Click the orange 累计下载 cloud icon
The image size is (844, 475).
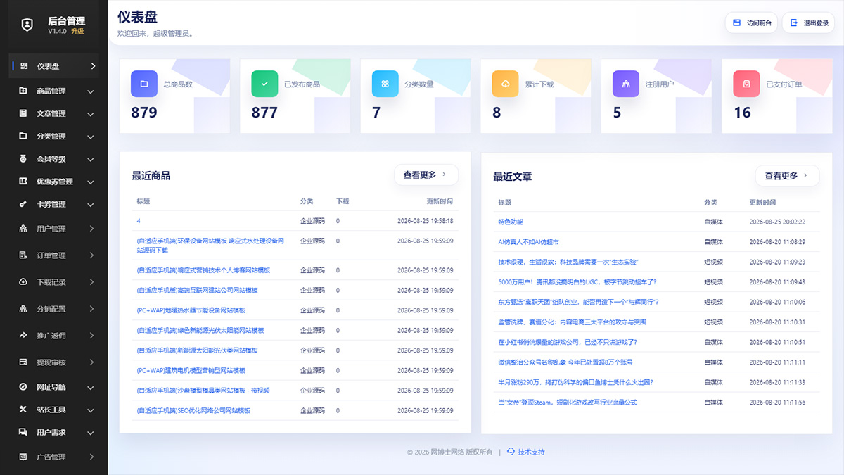(x=506, y=84)
